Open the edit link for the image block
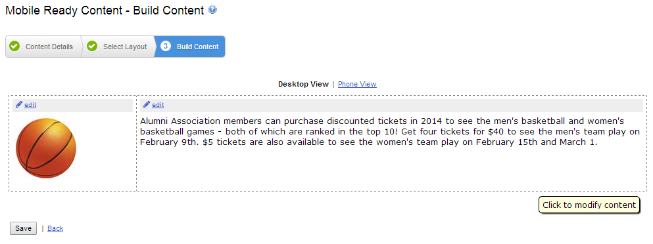653x244 pixels. (30, 105)
